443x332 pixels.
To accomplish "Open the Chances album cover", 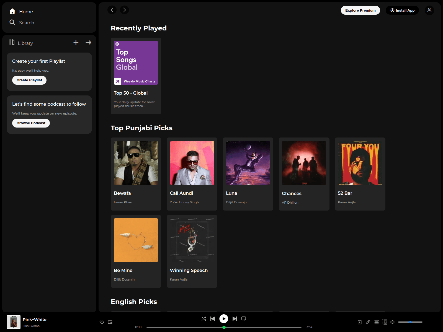I will [304, 163].
